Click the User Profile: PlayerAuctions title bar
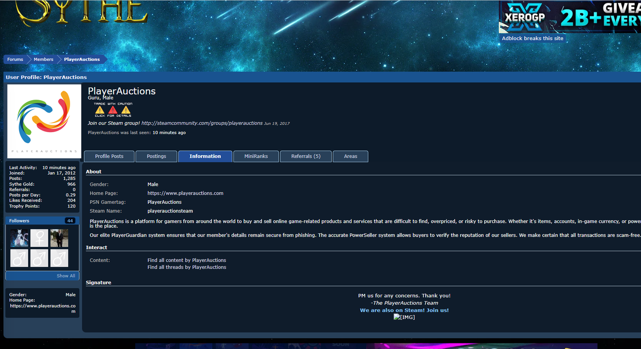This screenshot has height=349, width=641. pyautogui.click(x=322, y=77)
